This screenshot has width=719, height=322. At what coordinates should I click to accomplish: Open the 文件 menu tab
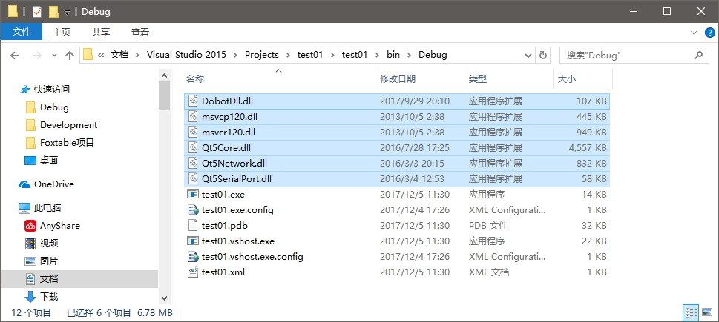point(21,32)
